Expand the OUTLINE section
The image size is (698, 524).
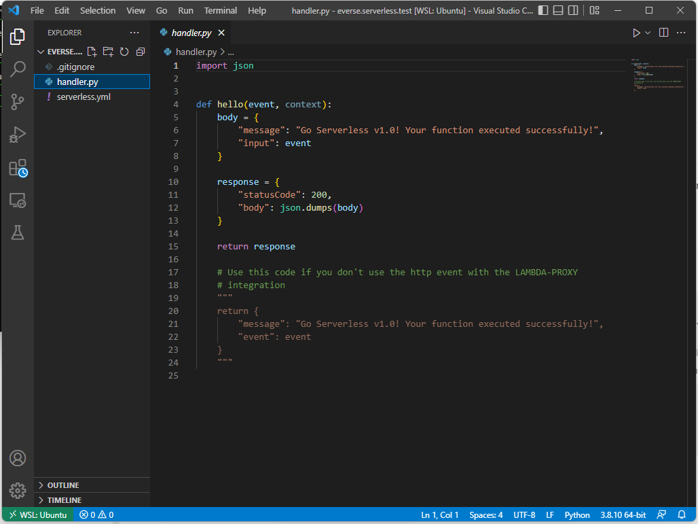pos(62,485)
